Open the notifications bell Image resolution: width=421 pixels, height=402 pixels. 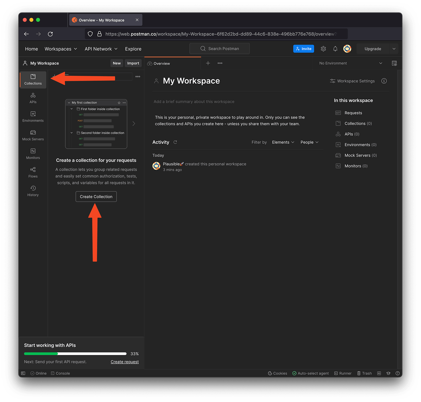click(335, 49)
